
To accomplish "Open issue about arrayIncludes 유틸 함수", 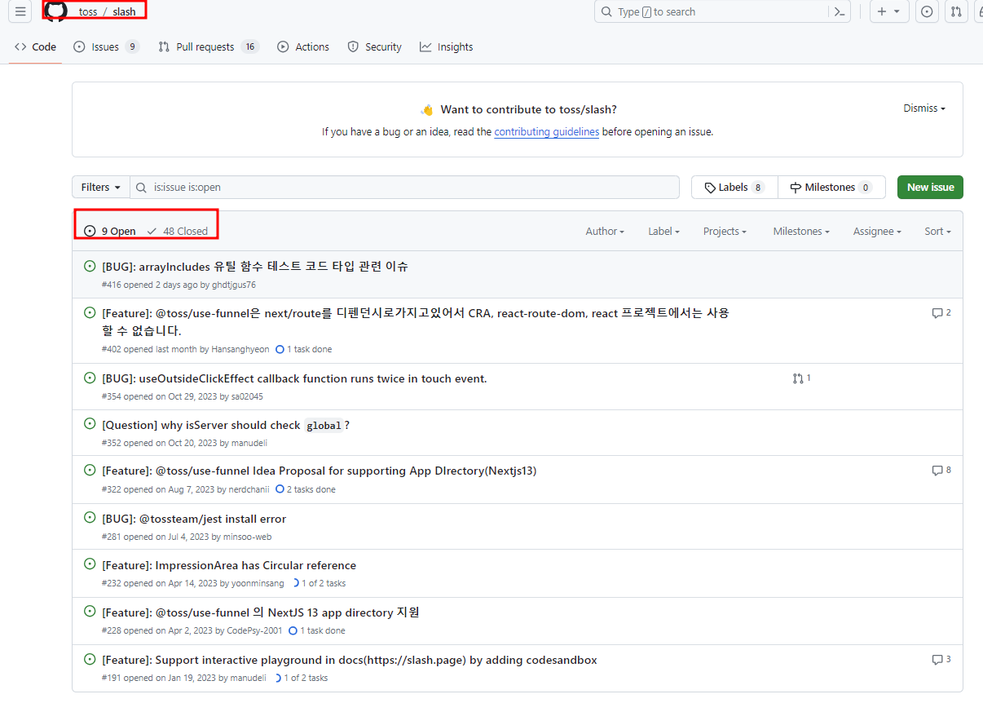I will click(x=255, y=266).
